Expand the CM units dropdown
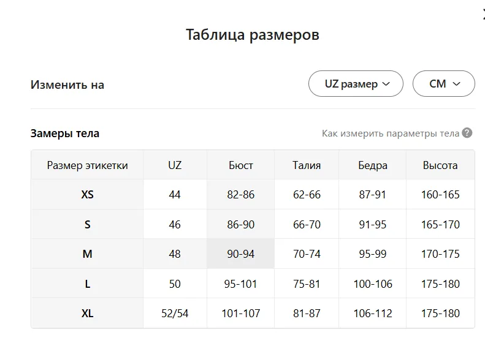485x338 pixels. (444, 85)
